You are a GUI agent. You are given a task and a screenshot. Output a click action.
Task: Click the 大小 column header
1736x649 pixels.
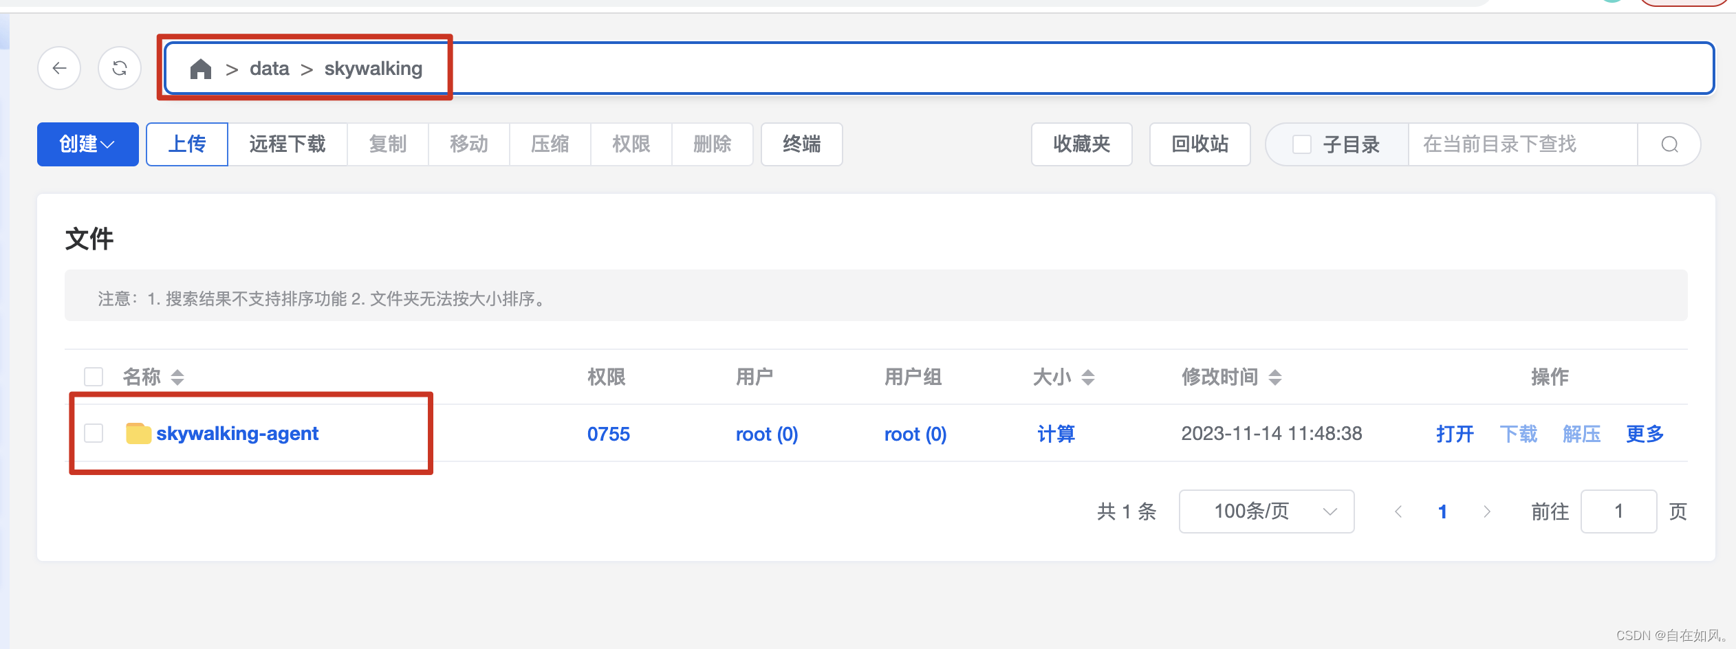(1052, 377)
